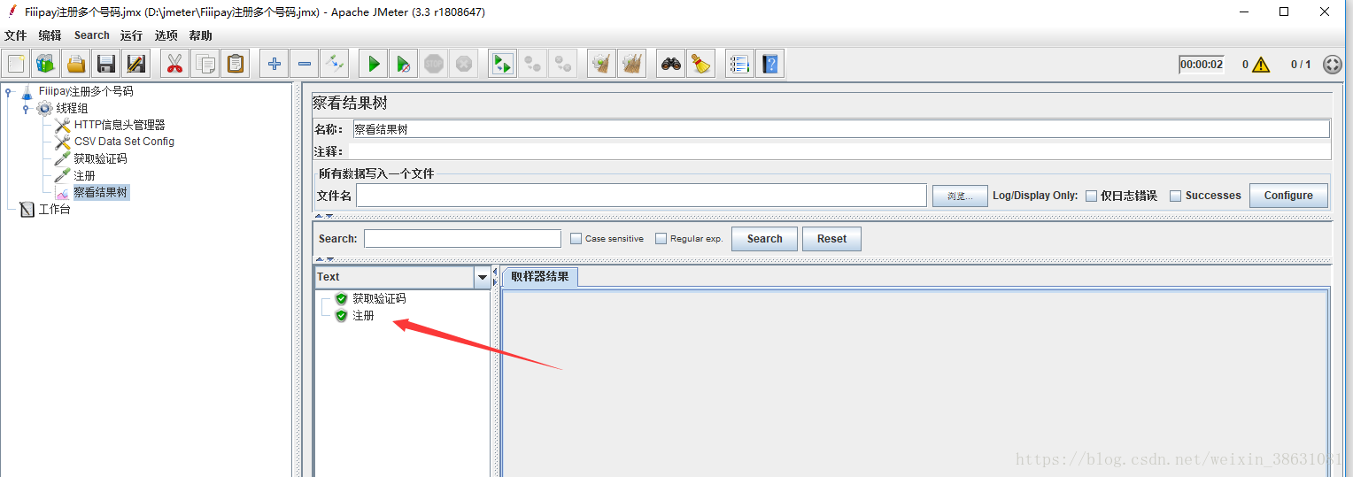The image size is (1353, 477).
Task: Expand all nodes with plus icon
Action: click(274, 64)
